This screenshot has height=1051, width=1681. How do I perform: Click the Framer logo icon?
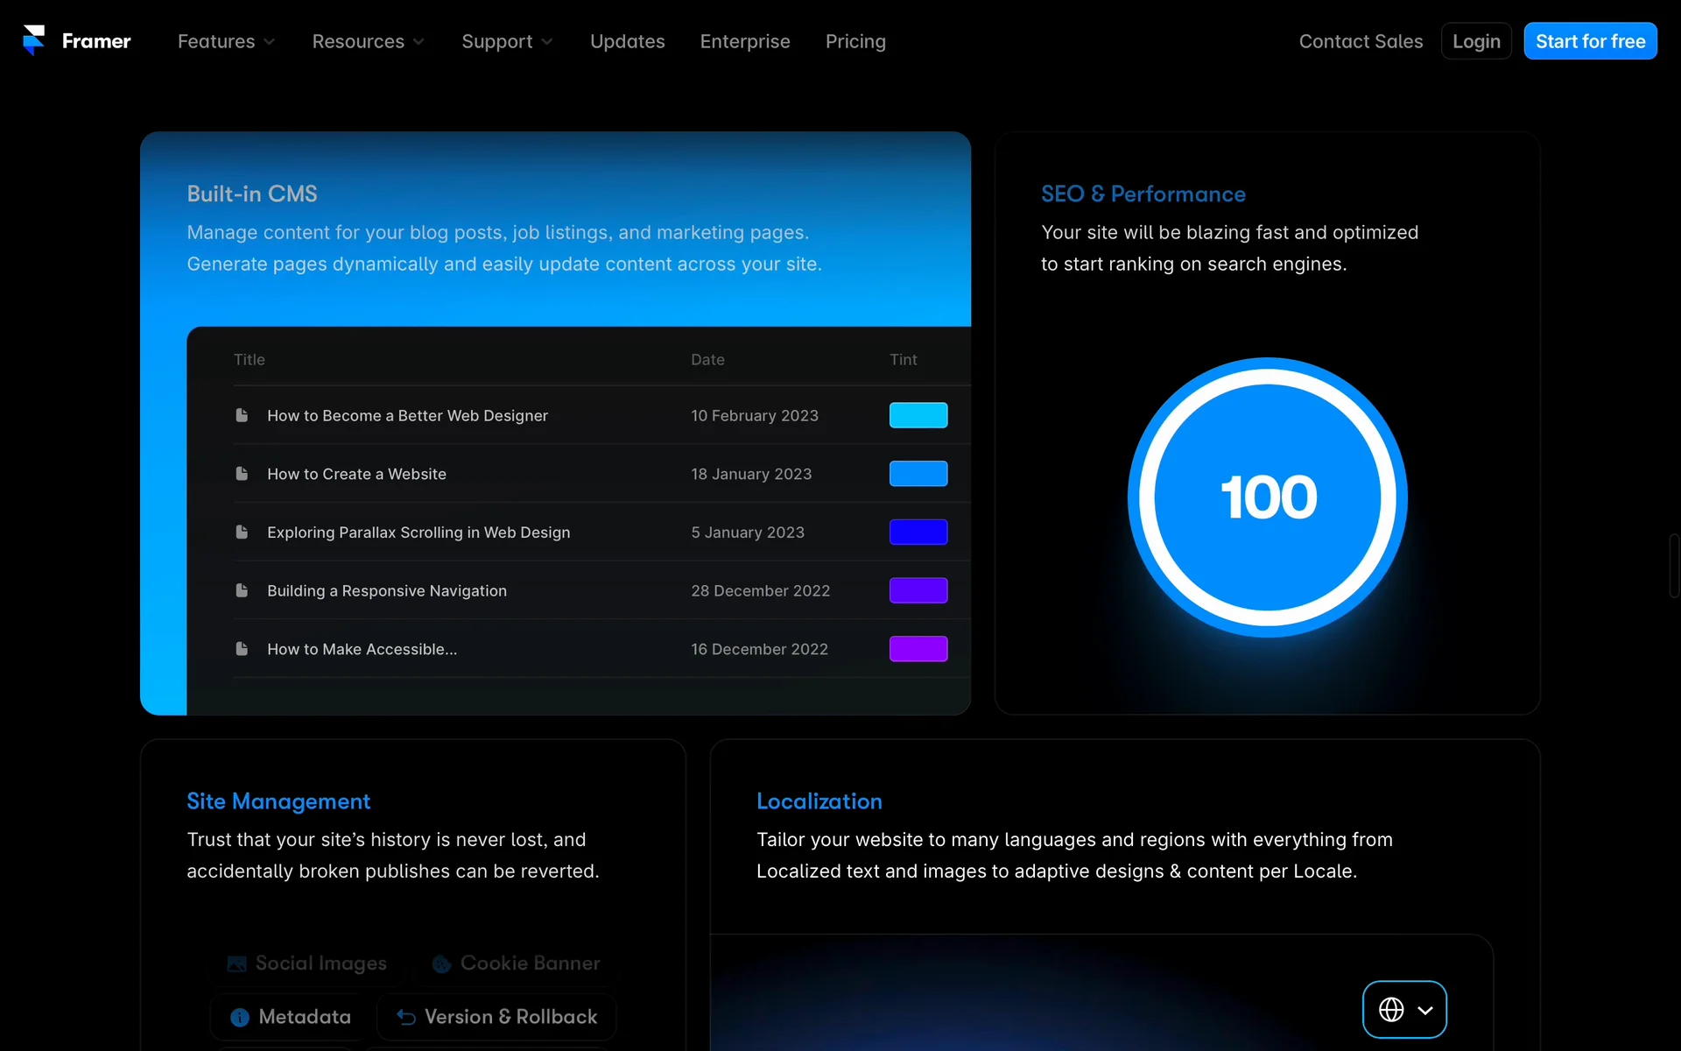coord(33,40)
